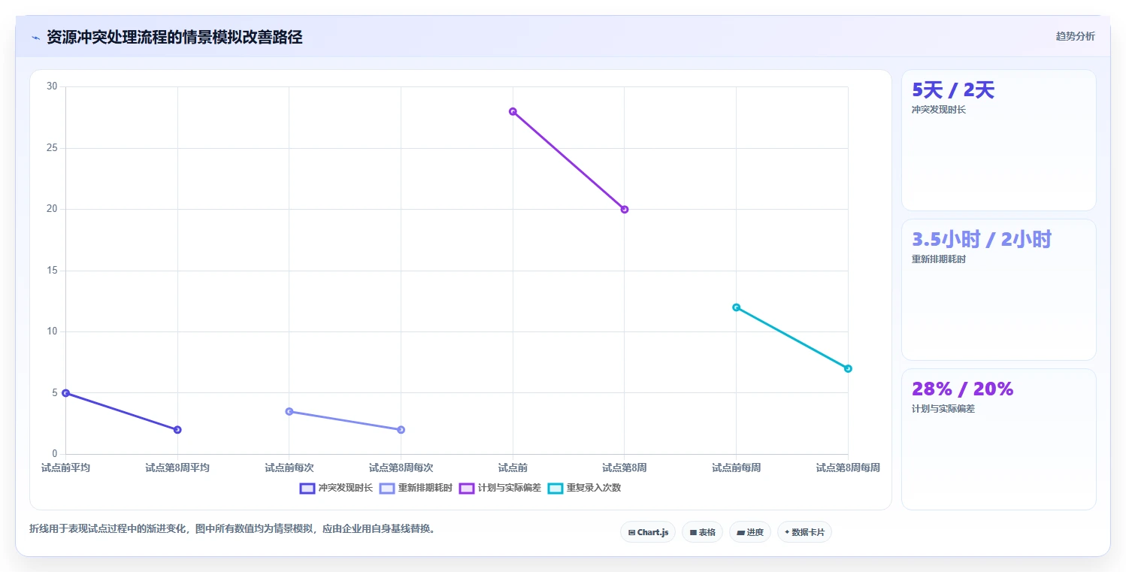Click the 试点第8周 axis label
Image resolution: width=1126 pixels, height=572 pixels.
point(625,468)
